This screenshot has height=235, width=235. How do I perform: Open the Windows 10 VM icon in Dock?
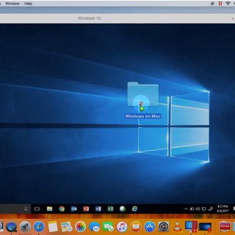[x=205, y=227]
